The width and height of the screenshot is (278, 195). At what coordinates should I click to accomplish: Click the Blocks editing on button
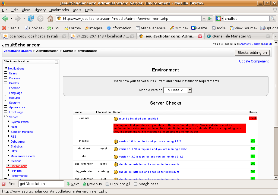point(252,52)
